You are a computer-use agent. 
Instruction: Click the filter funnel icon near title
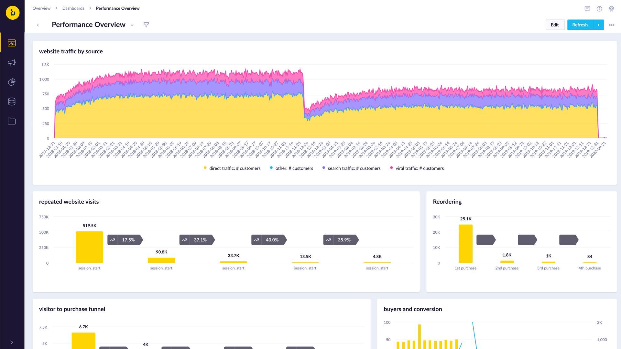(x=146, y=25)
